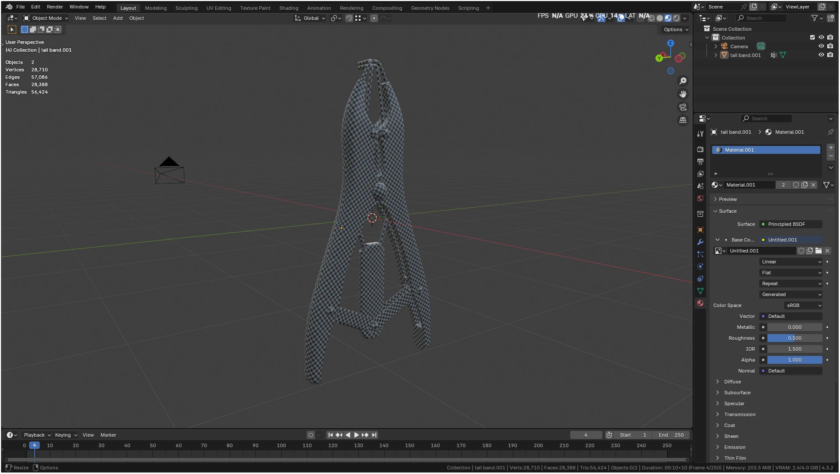
Task: Click the Options button in viewport
Action: coord(676,30)
